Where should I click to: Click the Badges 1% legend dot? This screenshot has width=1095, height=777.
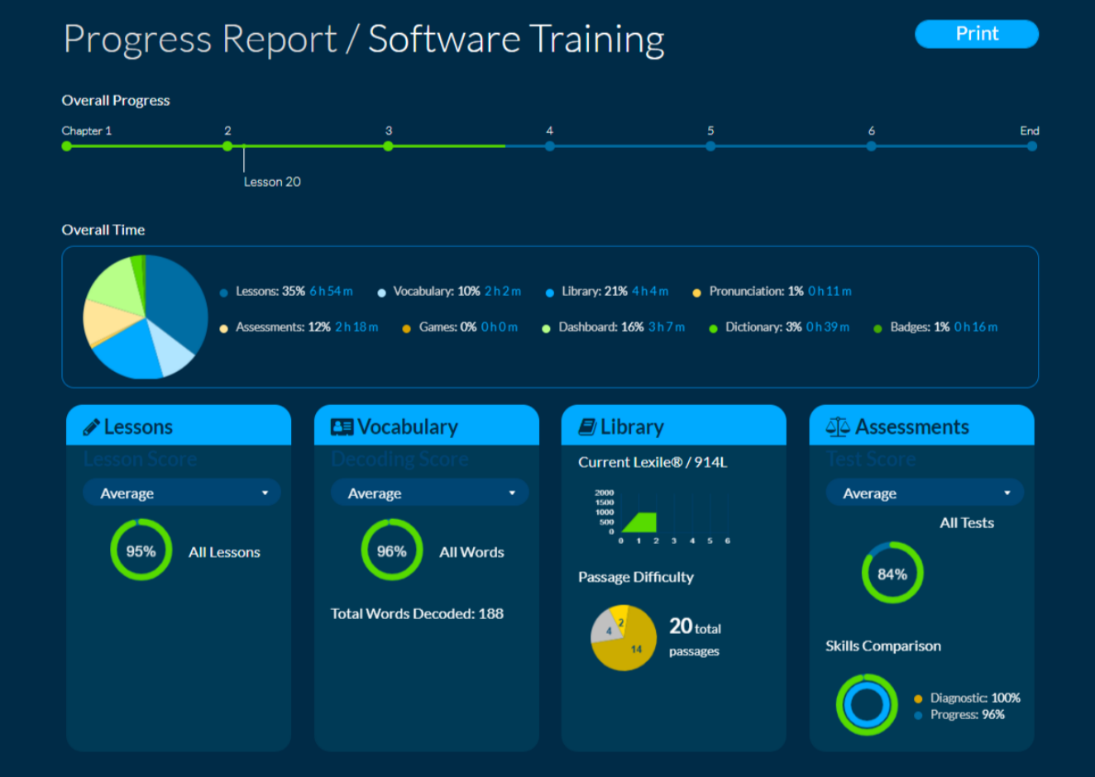[x=877, y=328]
